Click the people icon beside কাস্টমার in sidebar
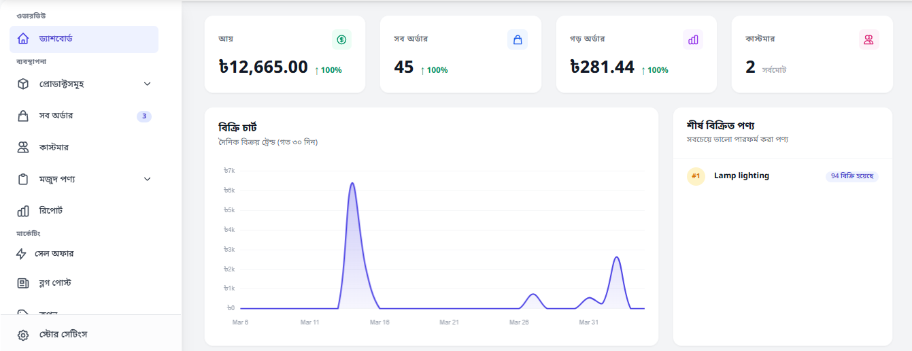912x351 pixels. click(x=23, y=147)
